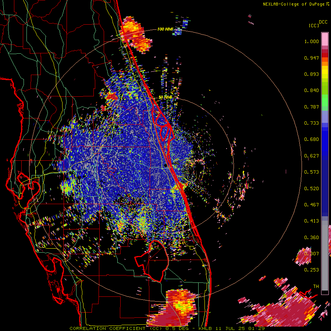The width and height of the screenshot is (331, 331).
Task: Click the 0.840 scale value
Action: click(312, 90)
